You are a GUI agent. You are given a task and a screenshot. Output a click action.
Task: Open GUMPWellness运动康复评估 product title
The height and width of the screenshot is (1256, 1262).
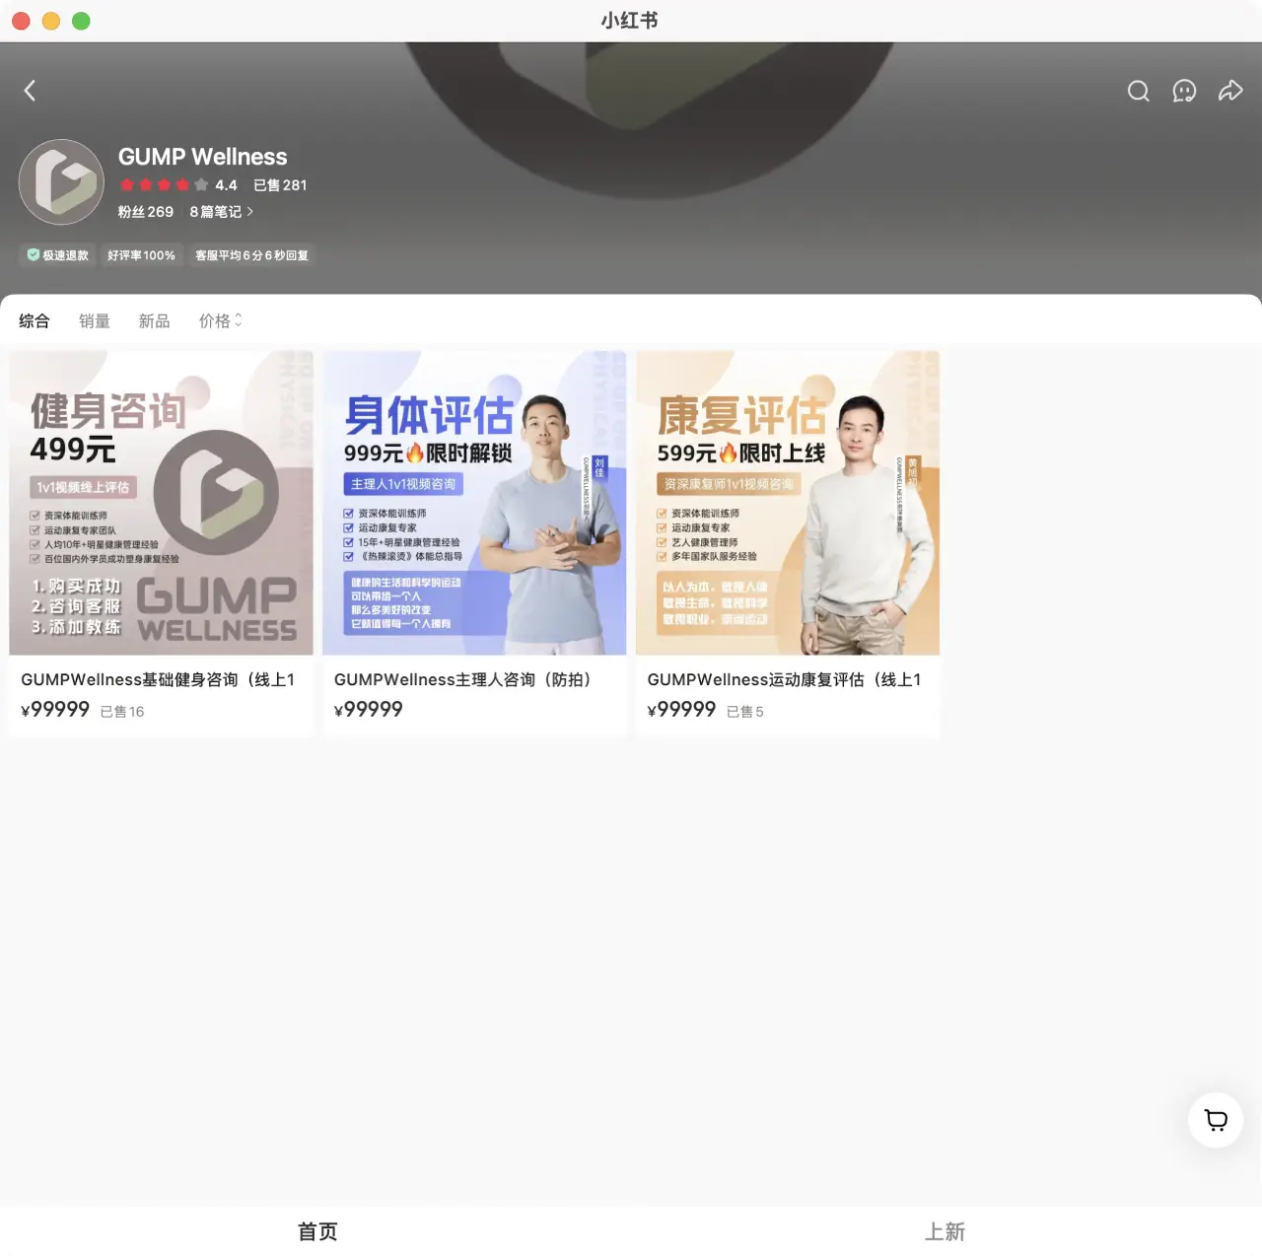785,680
